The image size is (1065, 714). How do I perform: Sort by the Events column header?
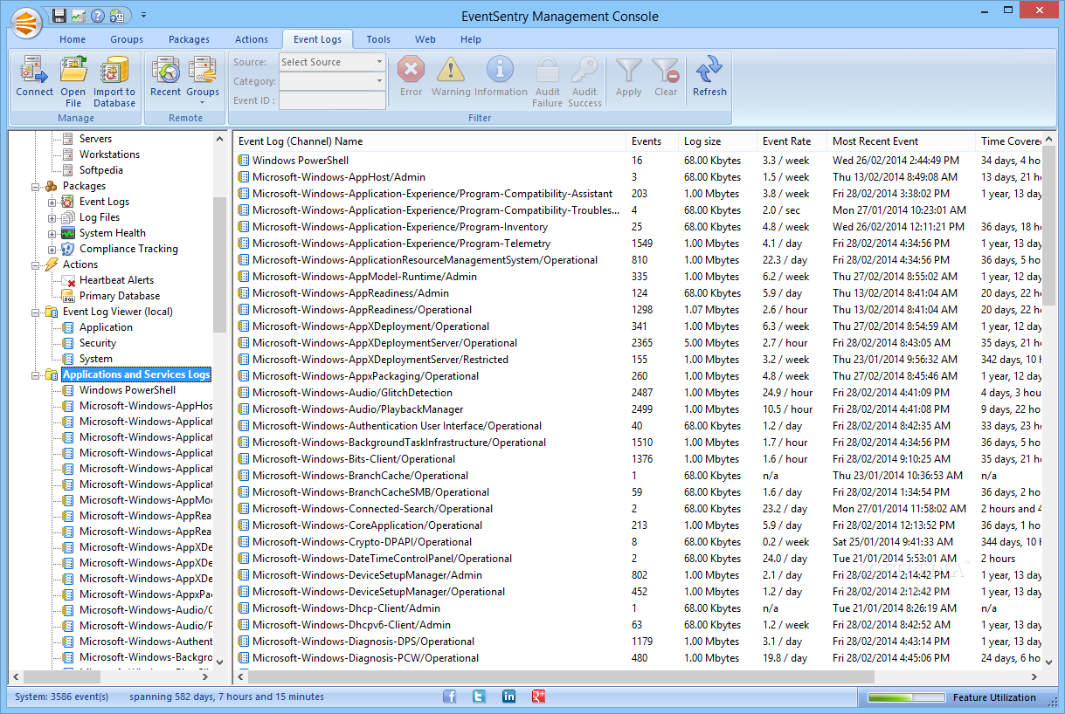click(653, 141)
